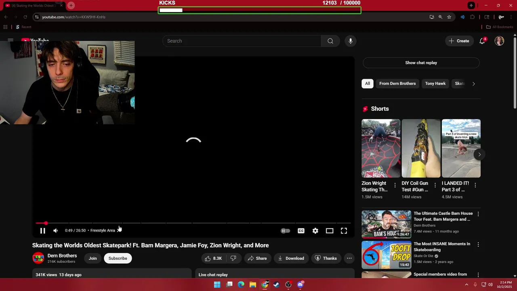Open the zoom magnifier in the address bar
The image size is (517, 291).
[x=440, y=17]
